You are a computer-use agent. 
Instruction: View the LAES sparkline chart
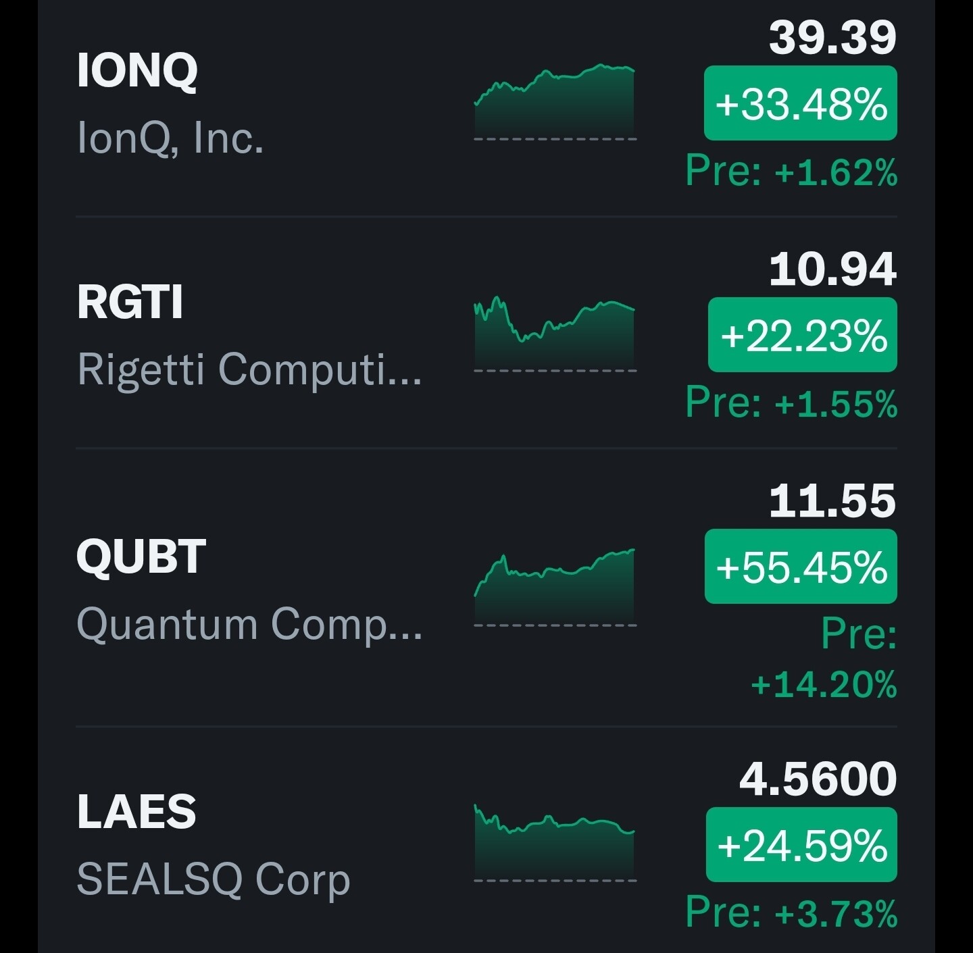coord(555,843)
